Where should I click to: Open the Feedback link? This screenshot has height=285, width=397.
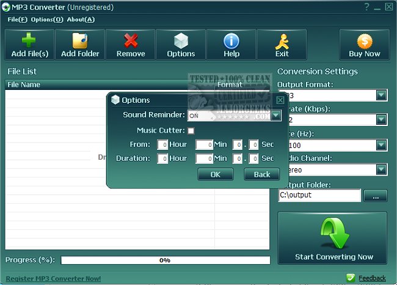coord(372,278)
